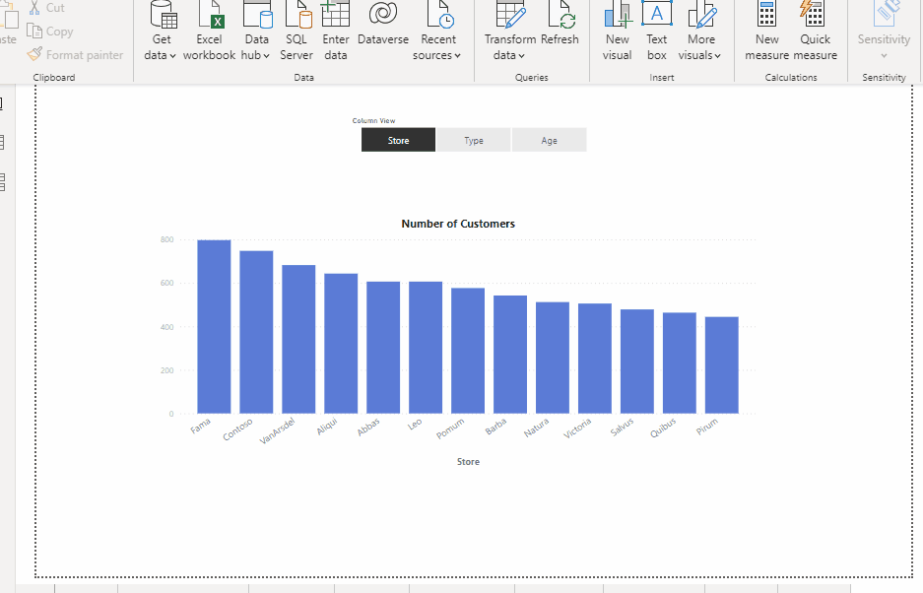Use the Format painter
This screenshot has width=923, height=593.
click(76, 54)
